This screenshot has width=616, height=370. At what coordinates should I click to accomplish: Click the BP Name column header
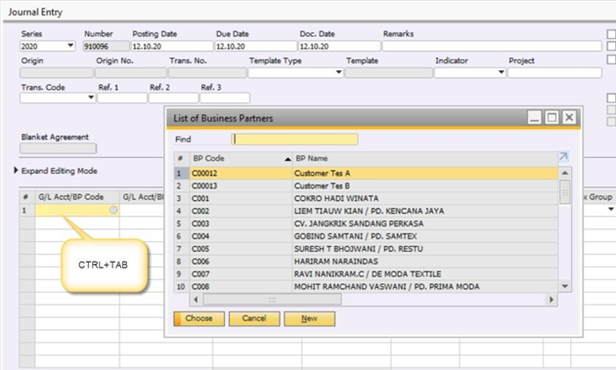pos(425,158)
